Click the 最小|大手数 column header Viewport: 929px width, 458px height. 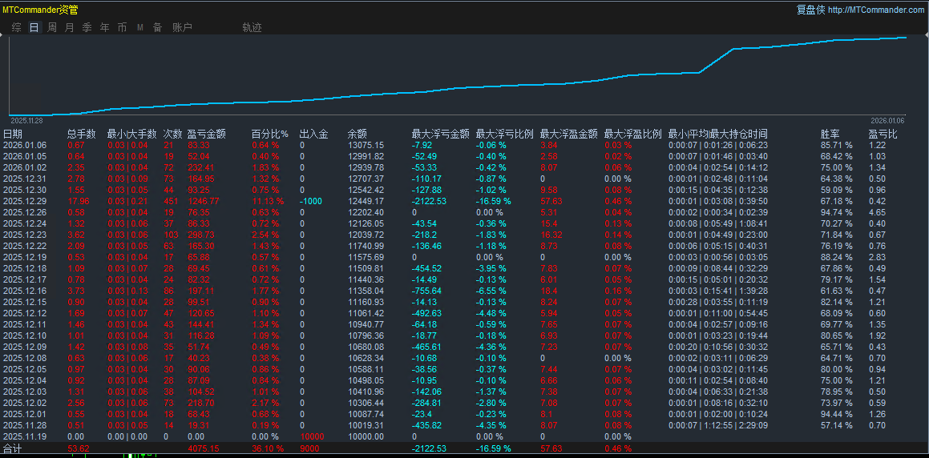pyautogui.click(x=131, y=135)
